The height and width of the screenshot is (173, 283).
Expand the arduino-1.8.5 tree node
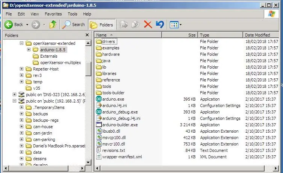(x=29, y=50)
